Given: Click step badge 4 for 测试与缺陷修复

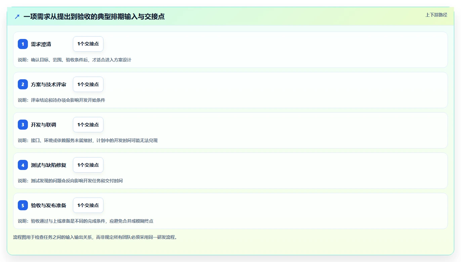Looking at the screenshot, I should click(x=23, y=165).
